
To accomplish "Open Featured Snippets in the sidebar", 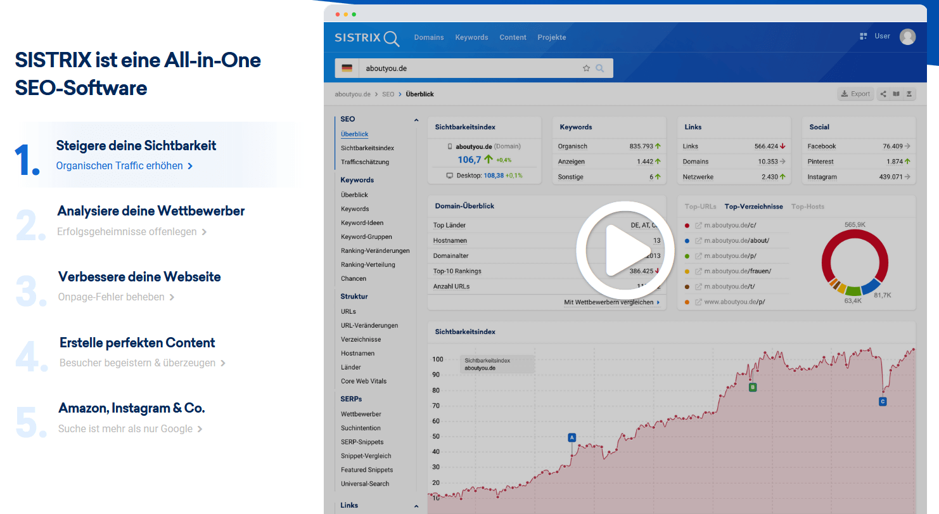I will (367, 470).
